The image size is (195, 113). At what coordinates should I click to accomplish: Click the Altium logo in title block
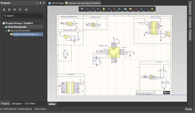[167, 93]
